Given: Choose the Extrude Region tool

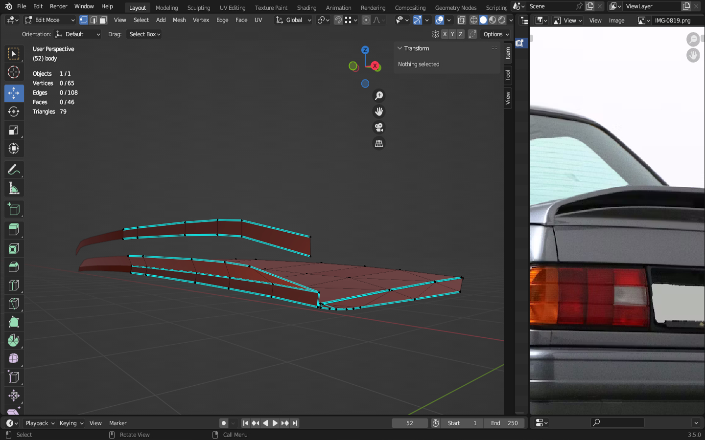Looking at the screenshot, I should (x=14, y=229).
